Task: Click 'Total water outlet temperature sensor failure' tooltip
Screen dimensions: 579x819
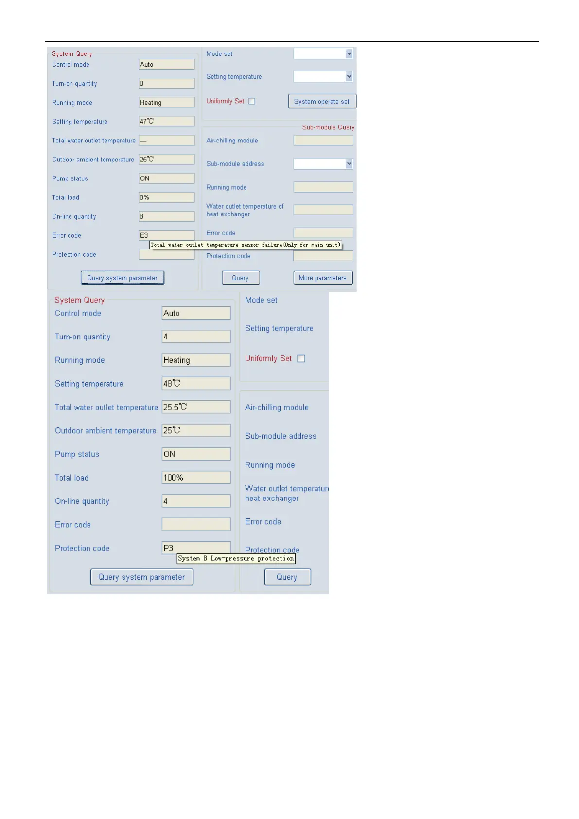Action: pyautogui.click(x=246, y=245)
